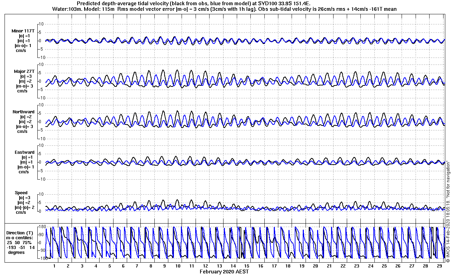Click the subtitle line starting 'Water:103m. Model: 115m'
454x279 pixels.
click(x=224, y=9)
